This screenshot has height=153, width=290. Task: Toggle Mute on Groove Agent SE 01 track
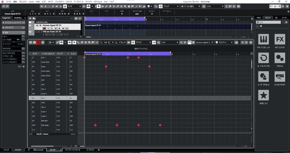tap(37, 25)
